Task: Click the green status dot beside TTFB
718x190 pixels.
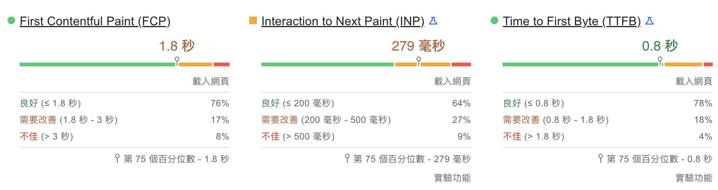Action: 494,20
